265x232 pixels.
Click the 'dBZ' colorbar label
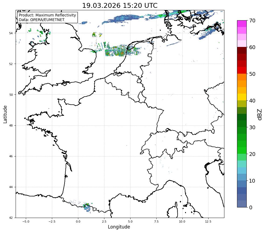click(260, 114)
